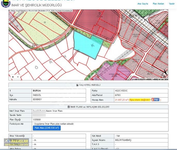Click the Yazdır link
Image resolution: width=177 pixels, height=150 pixels.
tap(172, 4)
